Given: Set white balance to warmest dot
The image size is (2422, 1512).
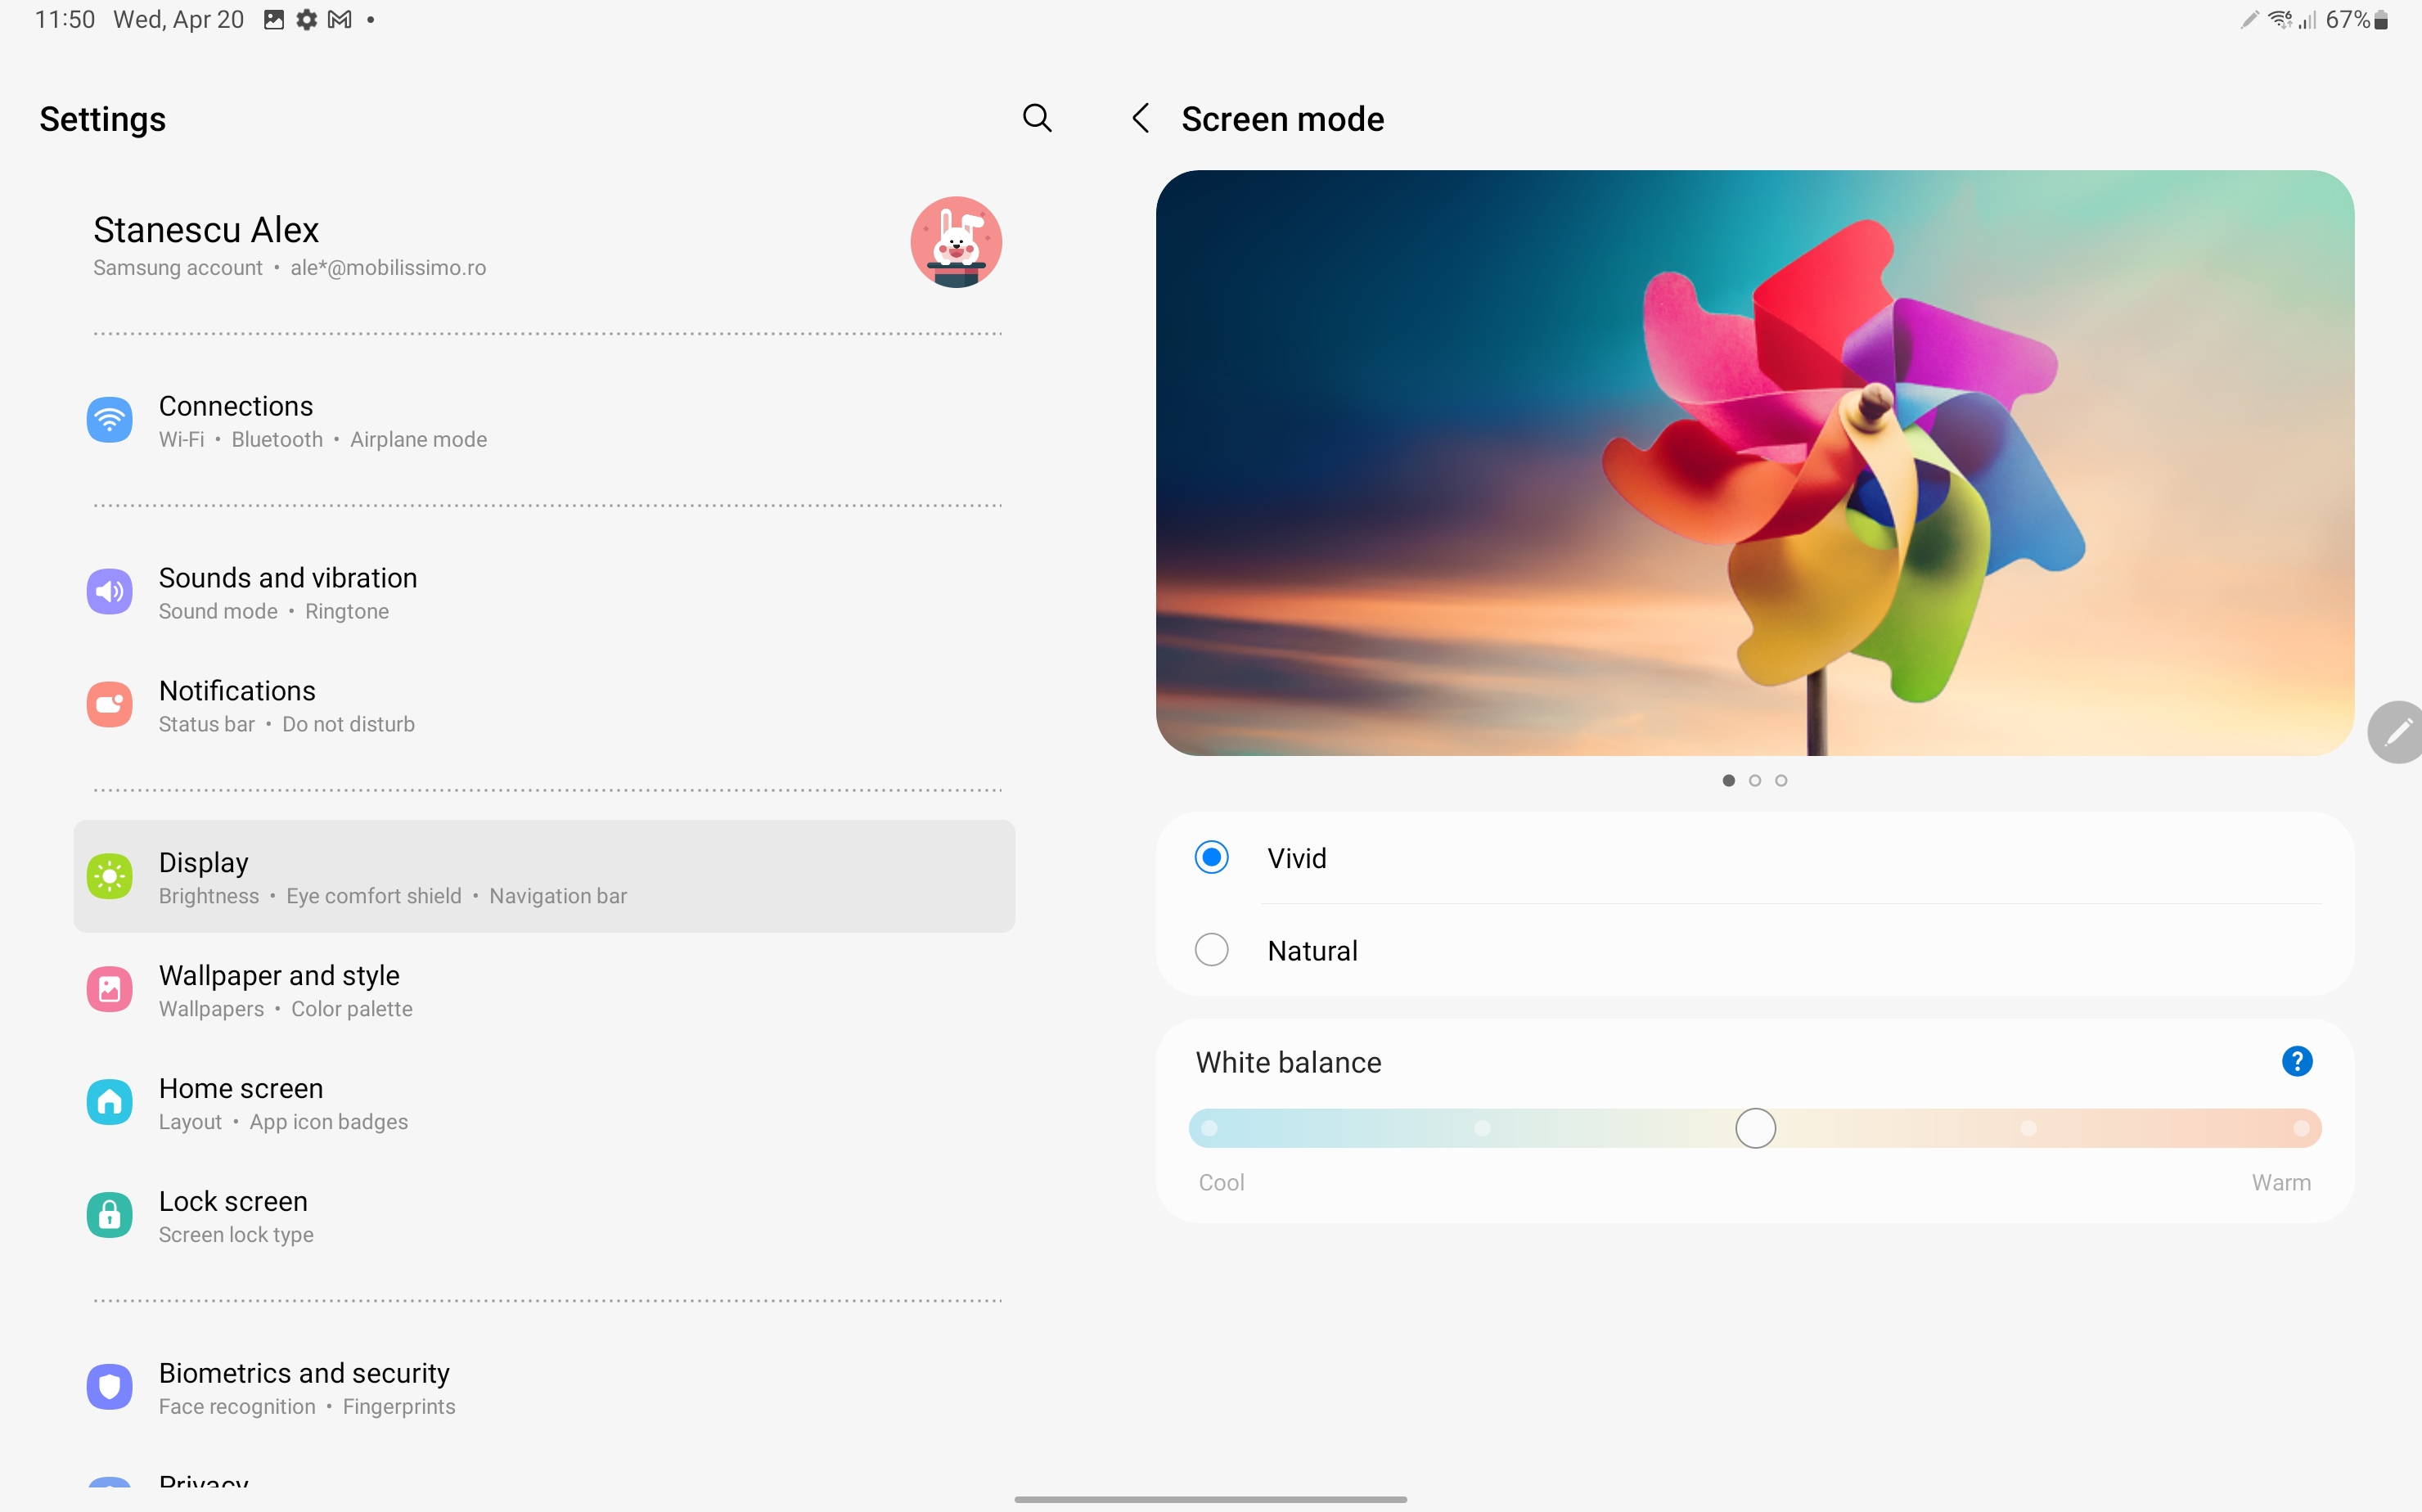Looking at the screenshot, I should (x=2301, y=1128).
